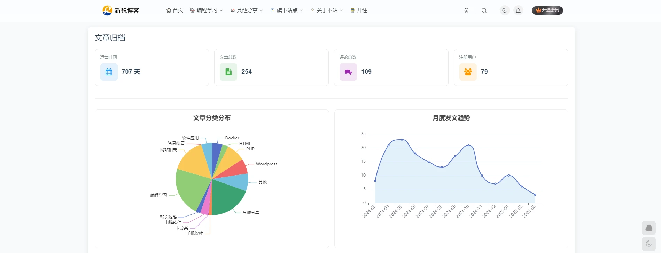Screen dimensions: 661x253
Task: Click the 2024-05 peak data point
Action: [x=402, y=140]
